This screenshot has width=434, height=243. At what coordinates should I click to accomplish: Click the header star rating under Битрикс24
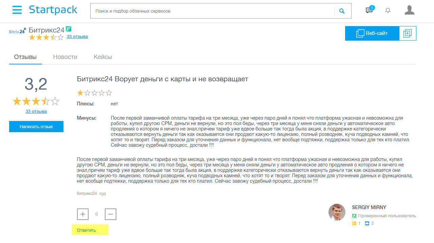click(x=46, y=37)
